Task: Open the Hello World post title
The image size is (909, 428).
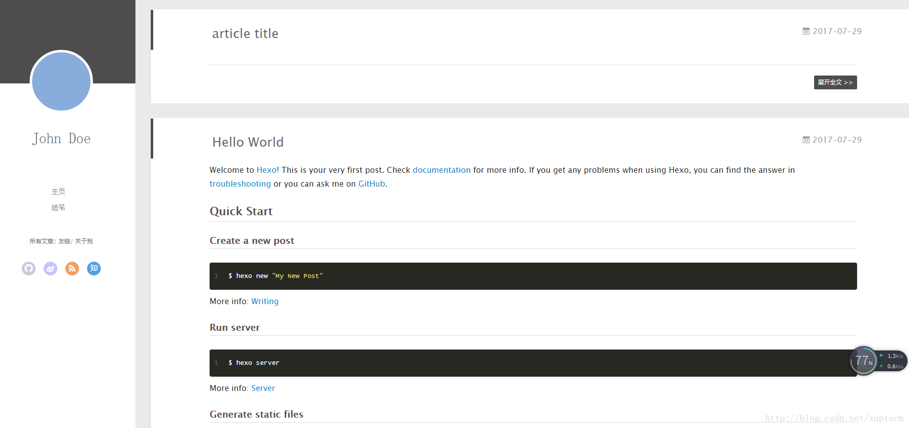Action: tap(248, 142)
